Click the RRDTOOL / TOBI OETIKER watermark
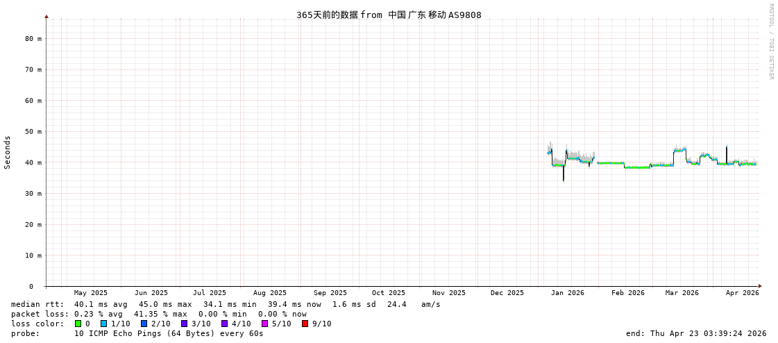 (x=770, y=42)
